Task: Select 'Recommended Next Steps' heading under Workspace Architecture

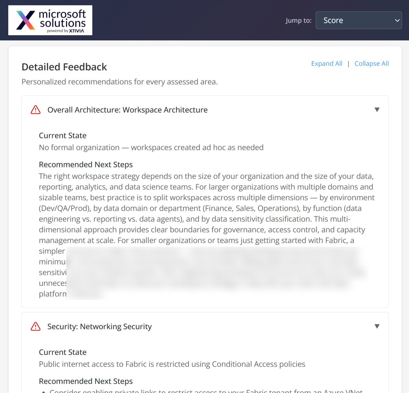Action: pos(86,164)
